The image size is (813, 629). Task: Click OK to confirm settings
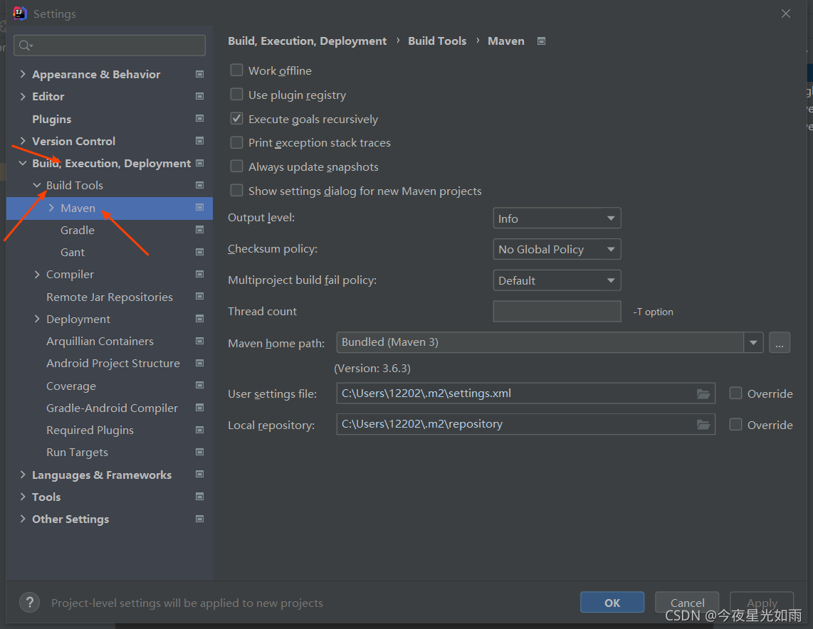[612, 603]
